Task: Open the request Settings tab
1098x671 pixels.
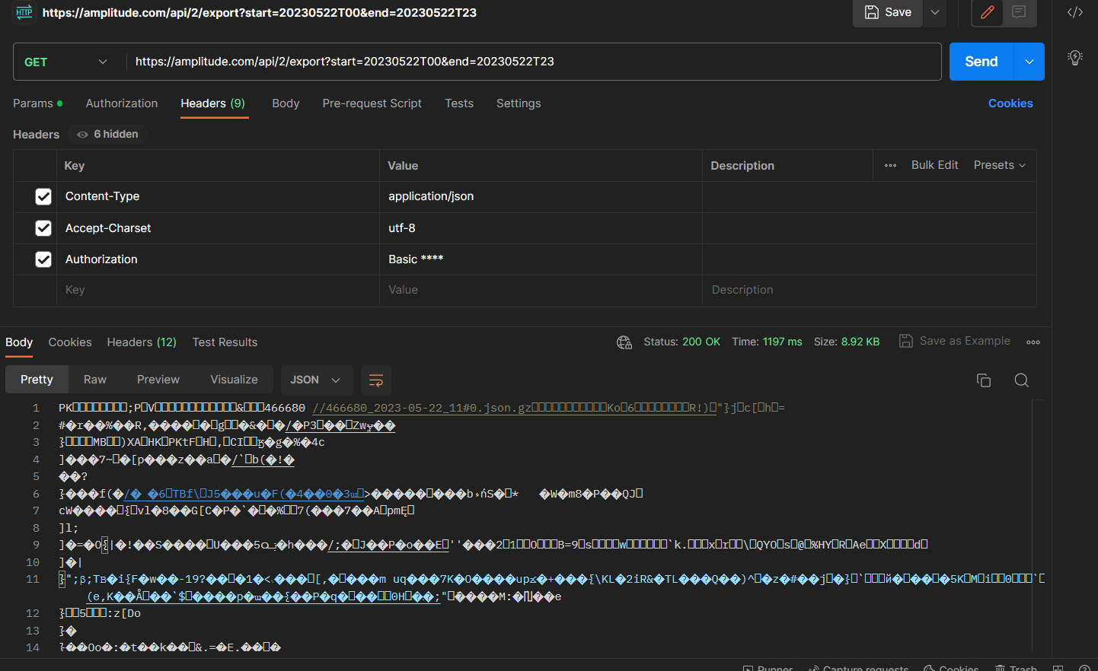Action: pyautogui.click(x=519, y=103)
